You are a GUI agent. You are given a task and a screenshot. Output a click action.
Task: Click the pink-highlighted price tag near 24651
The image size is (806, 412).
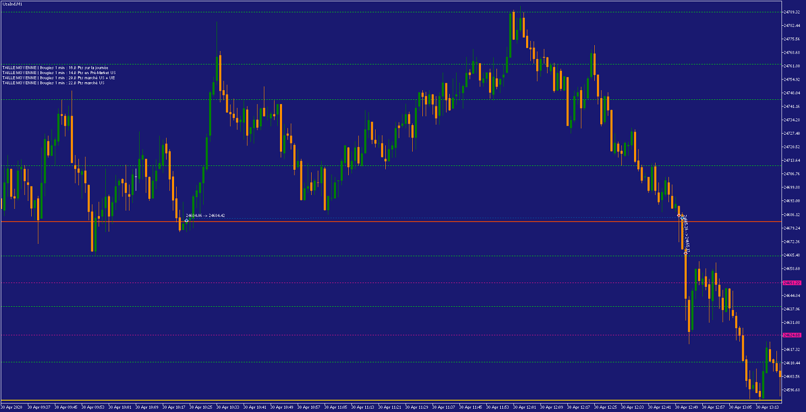[792, 283]
